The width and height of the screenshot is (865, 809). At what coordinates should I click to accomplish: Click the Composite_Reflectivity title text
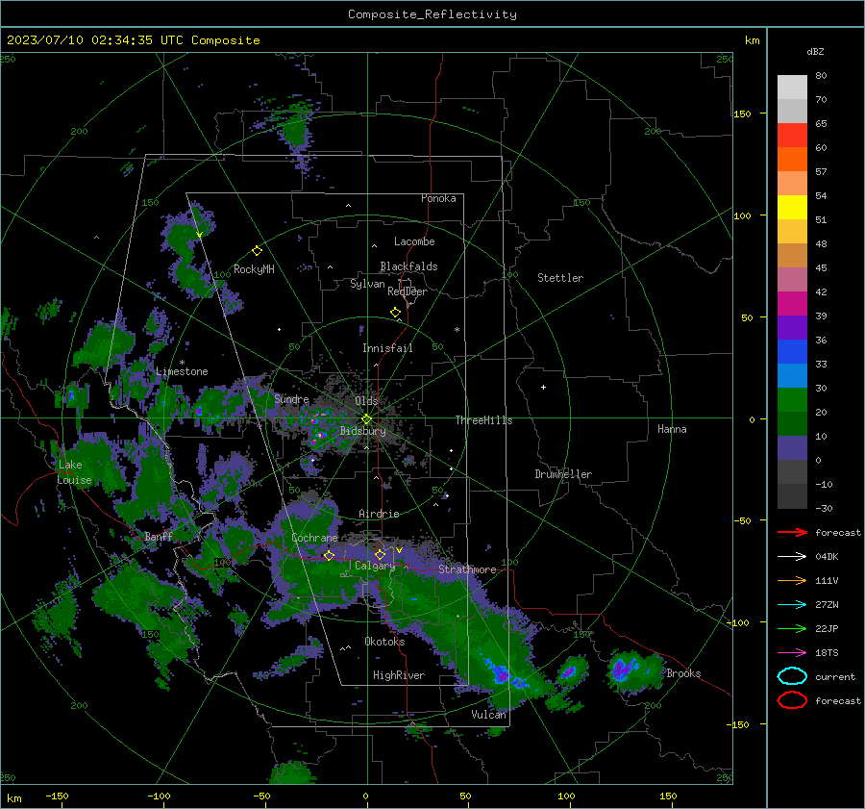point(432,14)
